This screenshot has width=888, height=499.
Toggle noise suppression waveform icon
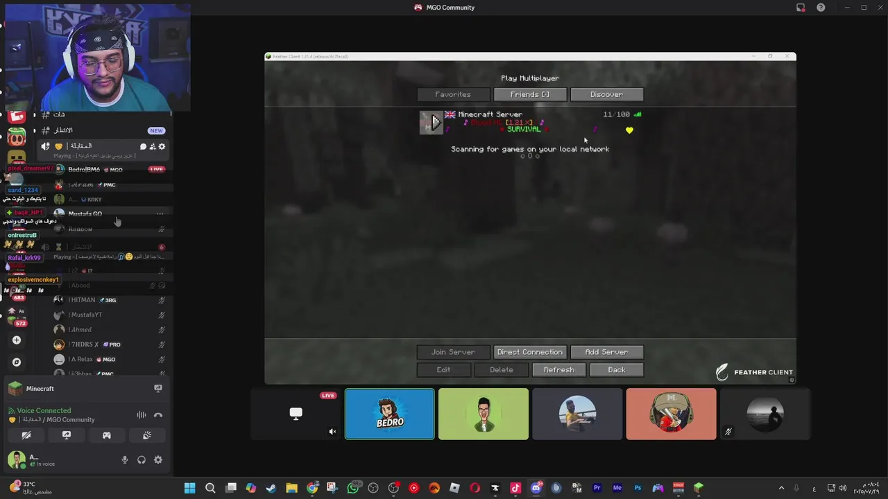142,415
